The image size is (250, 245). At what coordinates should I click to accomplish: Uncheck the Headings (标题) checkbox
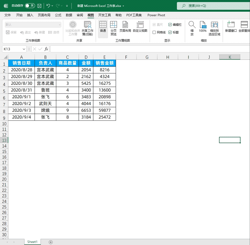coord(170,32)
